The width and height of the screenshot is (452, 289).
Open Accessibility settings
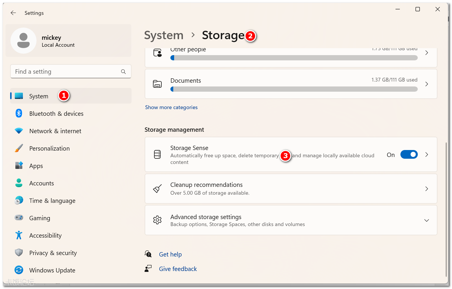71,235
